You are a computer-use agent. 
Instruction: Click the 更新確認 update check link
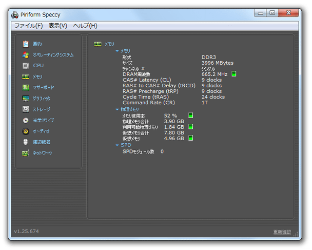[282, 232]
